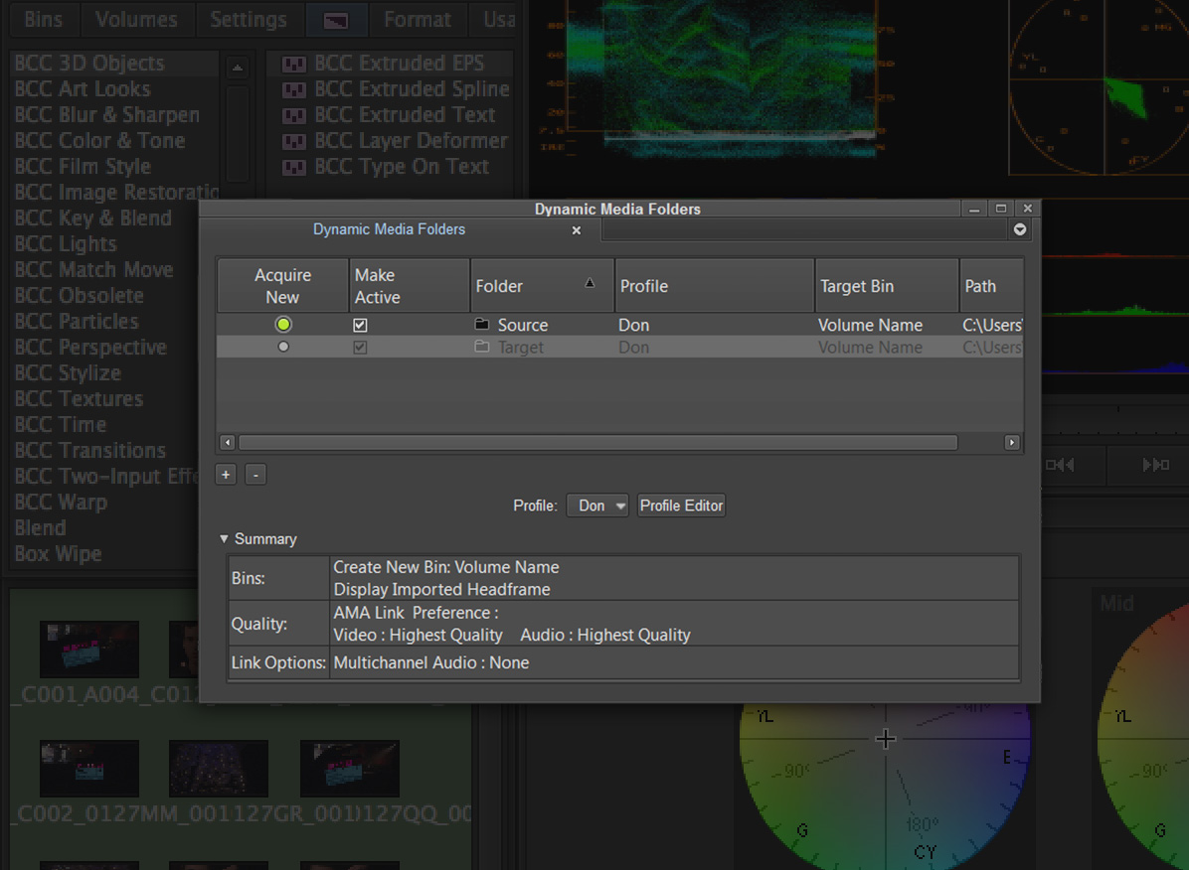This screenshot has height=870, width=1189.
Task: Add a new dynamic media folder
Action: click(226, 475)
